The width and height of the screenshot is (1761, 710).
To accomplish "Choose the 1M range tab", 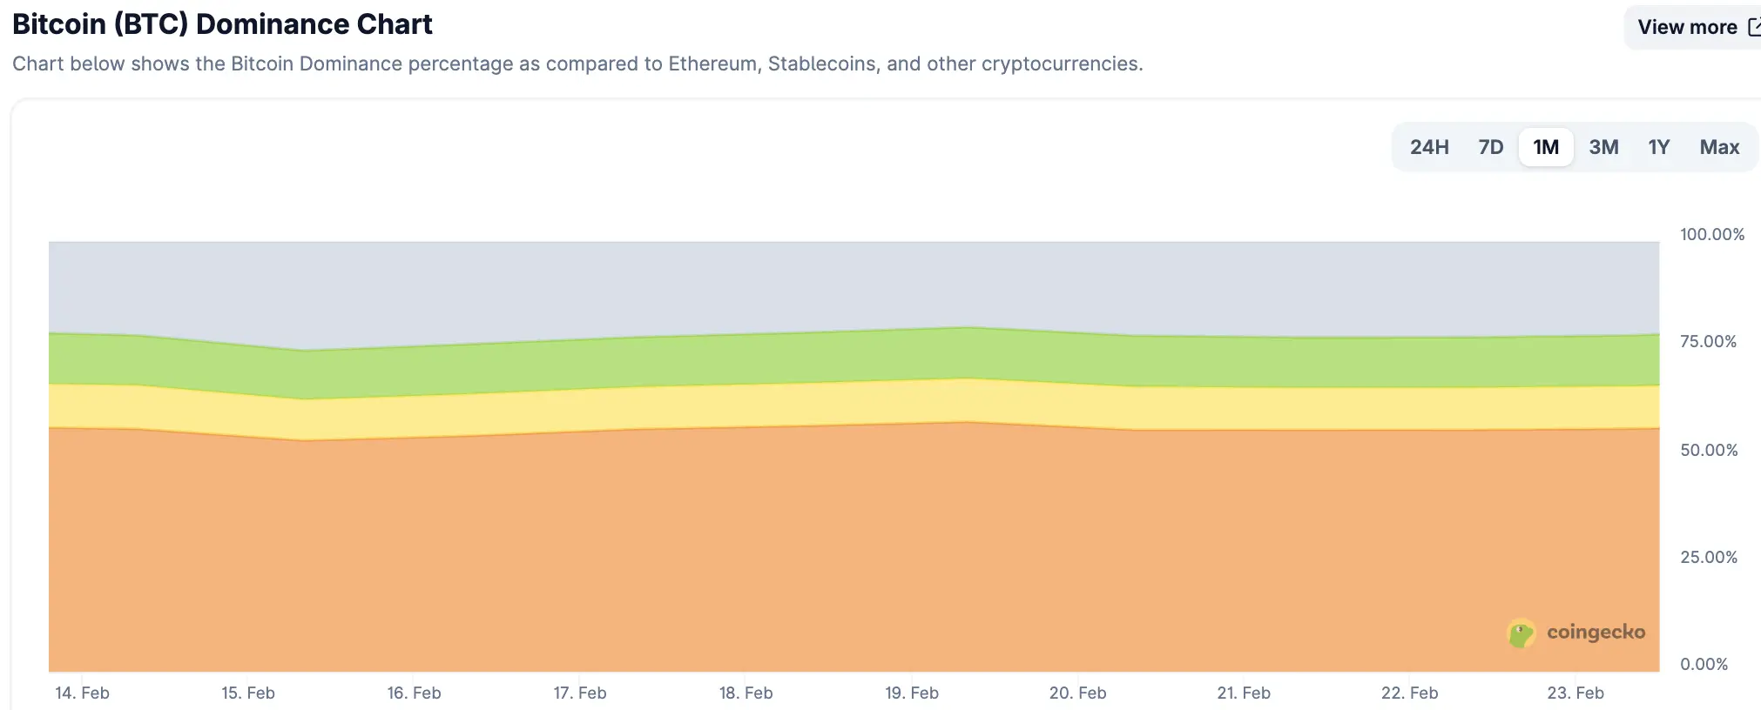I will pyautogui.click(x=1546, y=147).
